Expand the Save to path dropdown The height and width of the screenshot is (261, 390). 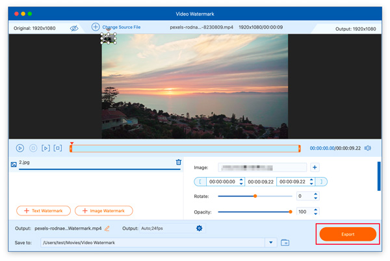pyautogui.click(x=271, y=243)
